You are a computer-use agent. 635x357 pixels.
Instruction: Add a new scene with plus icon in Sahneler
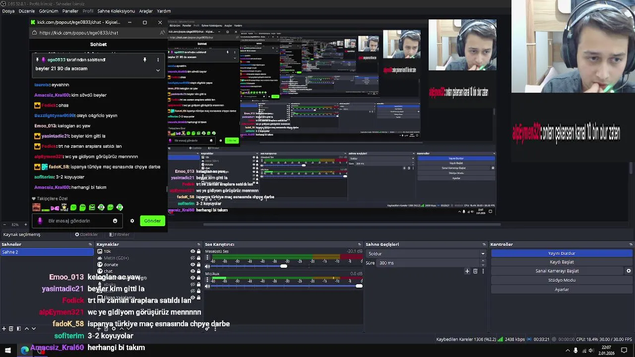[4, 328]
